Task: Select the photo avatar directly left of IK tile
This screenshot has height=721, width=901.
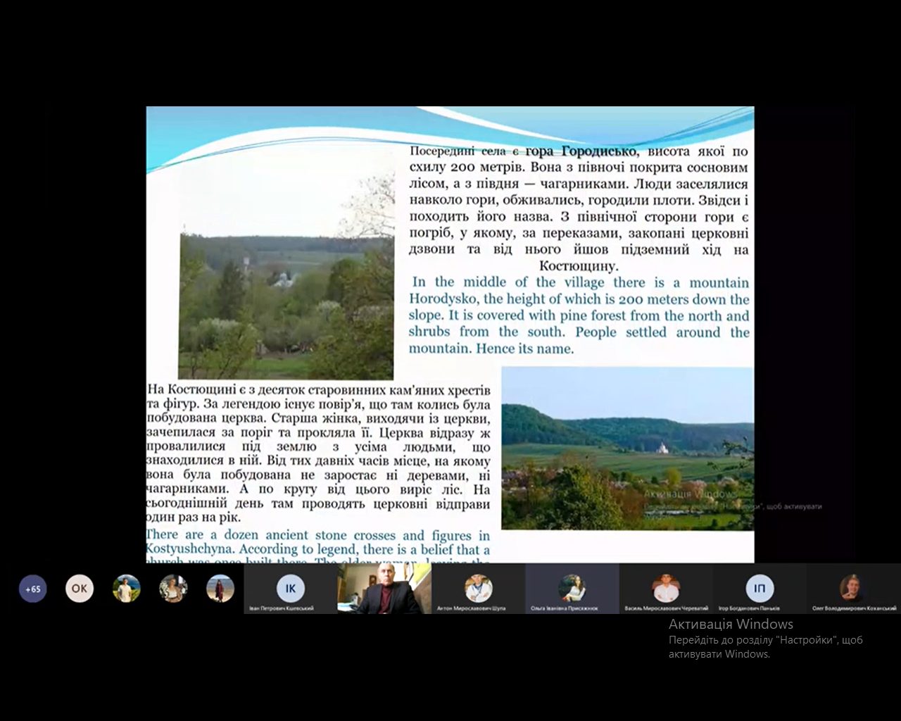Action: (220, 589)
